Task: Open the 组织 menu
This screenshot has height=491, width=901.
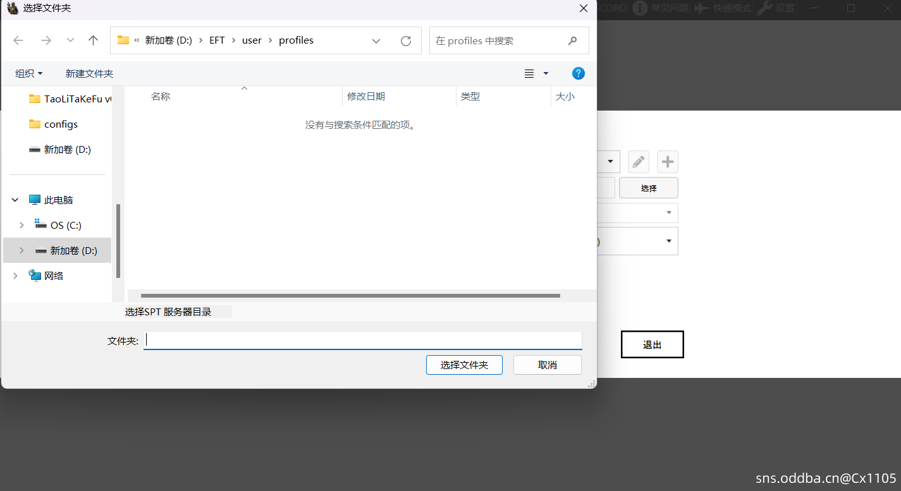Action: [x=29, y=74]
